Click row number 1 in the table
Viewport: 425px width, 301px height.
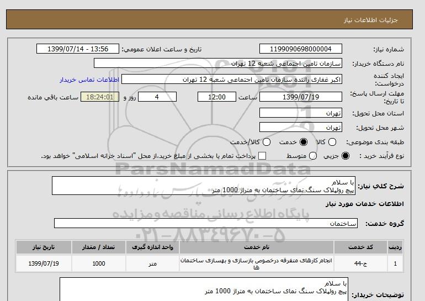[395, 263]
